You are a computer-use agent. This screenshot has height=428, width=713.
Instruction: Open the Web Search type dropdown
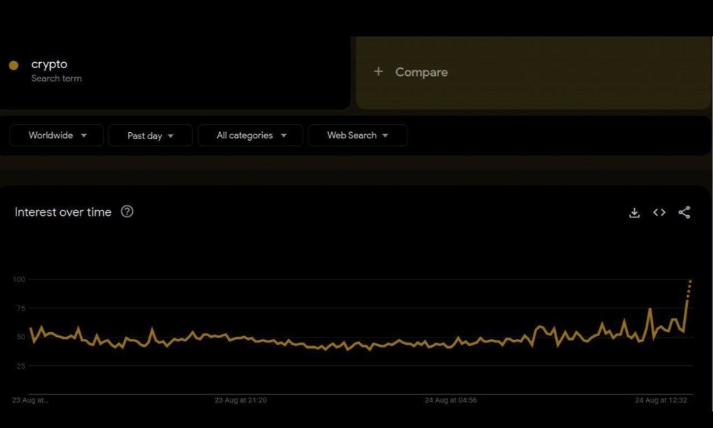(358, 135)
